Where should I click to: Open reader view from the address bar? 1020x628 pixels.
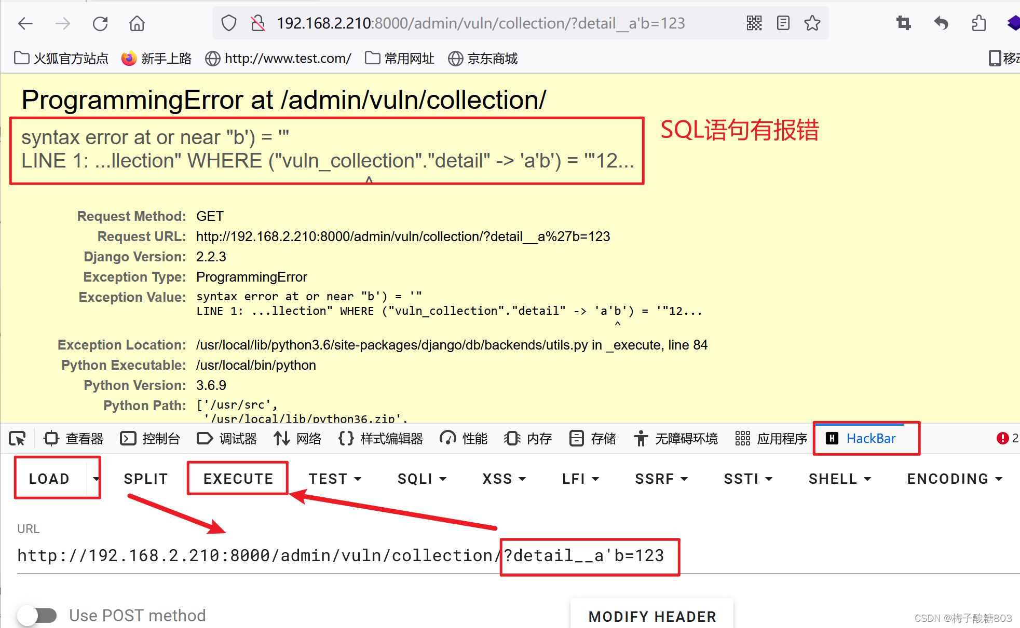[783, 23]
